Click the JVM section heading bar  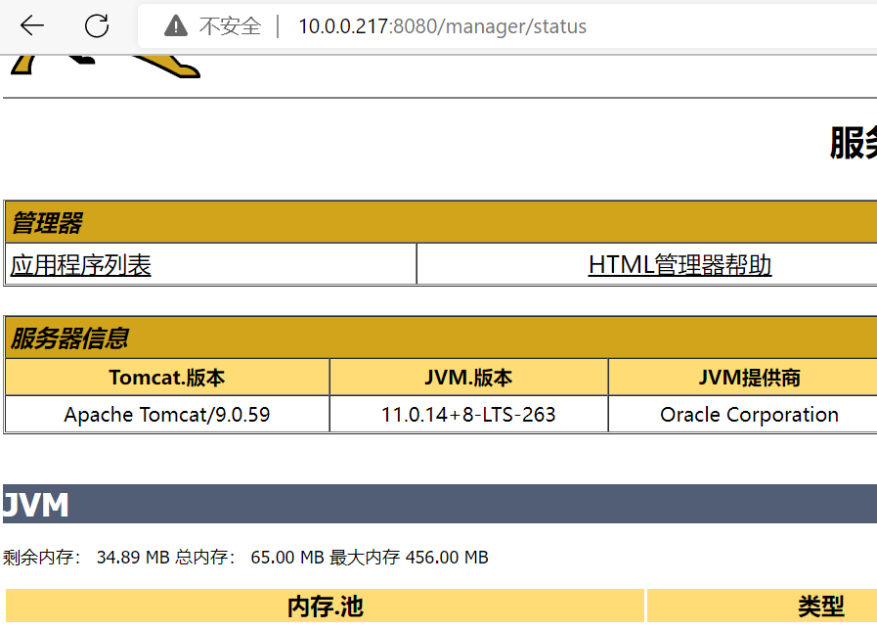tap(440, 504)
